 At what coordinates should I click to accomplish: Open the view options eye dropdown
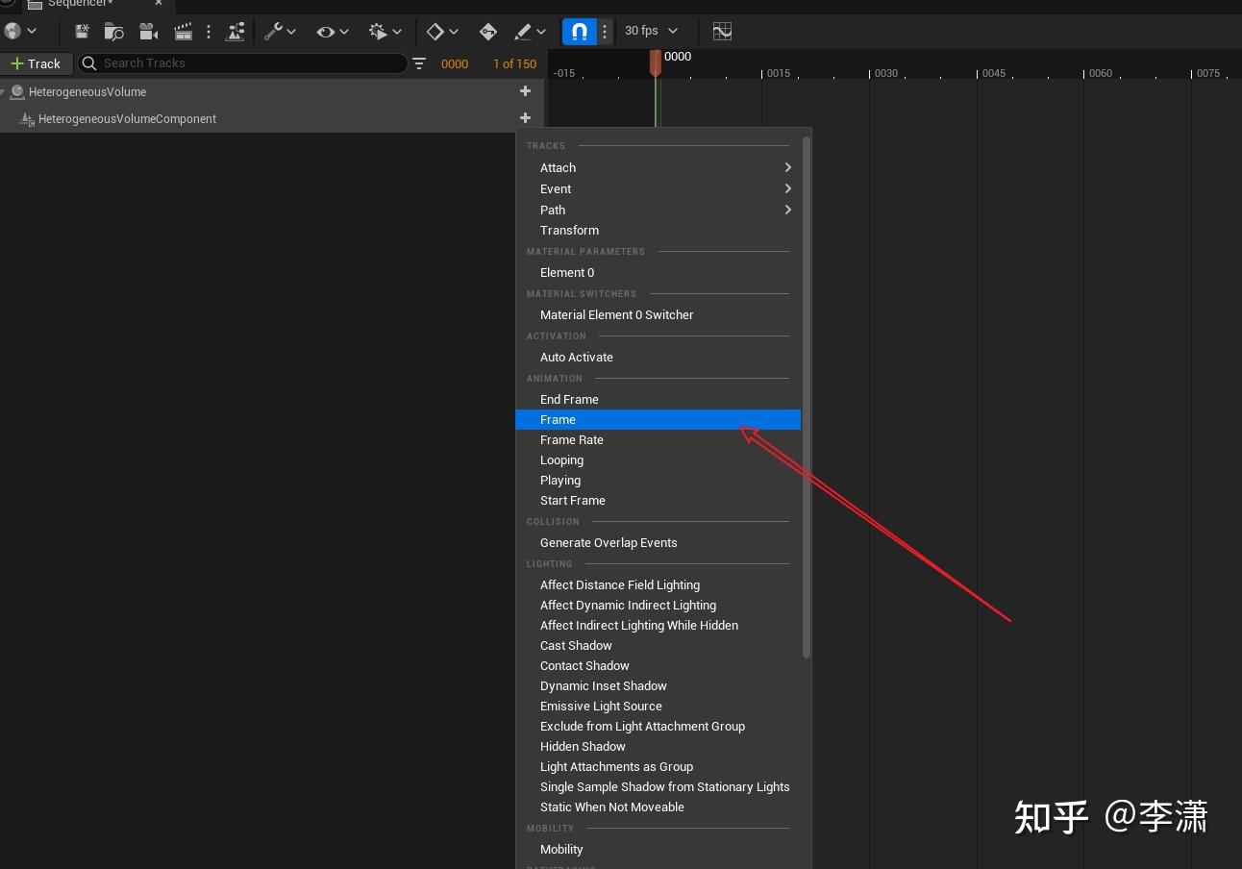coord(333,32)
